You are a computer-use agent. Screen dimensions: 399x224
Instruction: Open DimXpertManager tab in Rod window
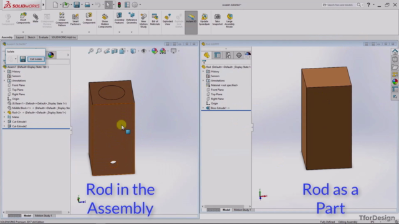tap(239, 55)
